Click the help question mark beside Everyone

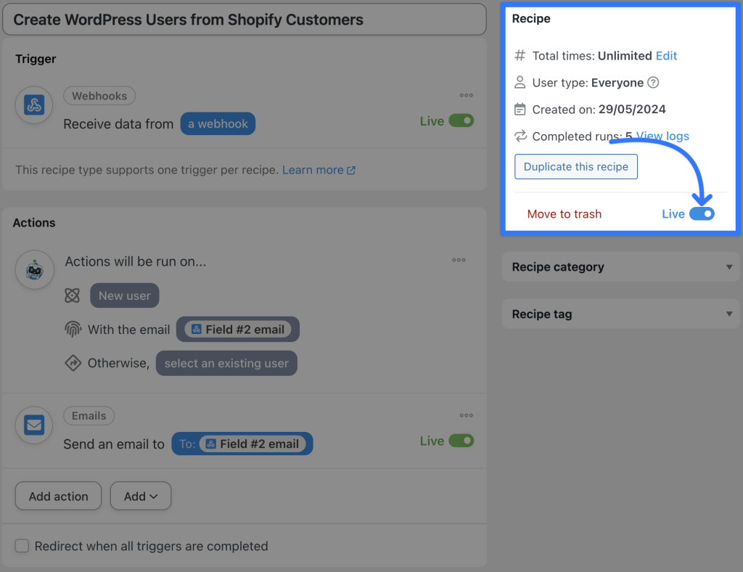coord(652,82)
